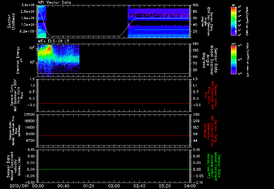Click the "3.1e+01" sector tick label
This screenshot has width=274, height=189.
point(28,5)
